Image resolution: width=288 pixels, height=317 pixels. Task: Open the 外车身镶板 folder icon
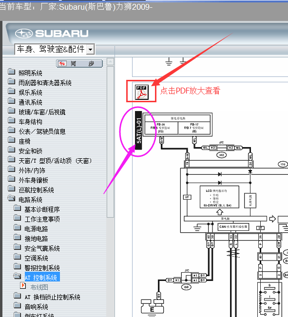[12, 179]
